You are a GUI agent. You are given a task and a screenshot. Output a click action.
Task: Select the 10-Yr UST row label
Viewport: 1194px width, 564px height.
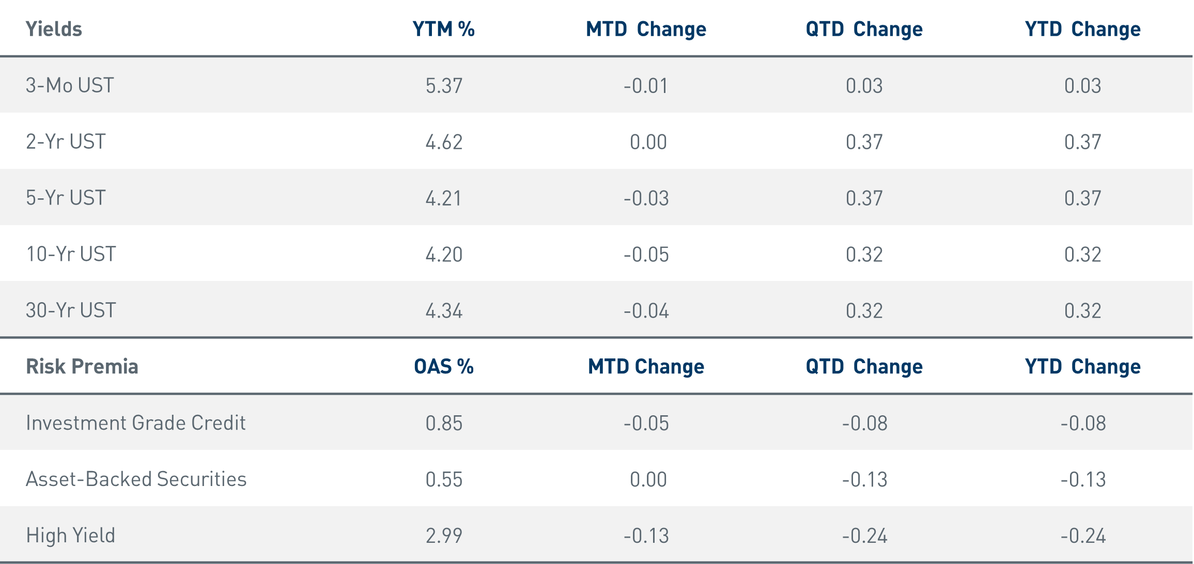click(x=71, y=254)
